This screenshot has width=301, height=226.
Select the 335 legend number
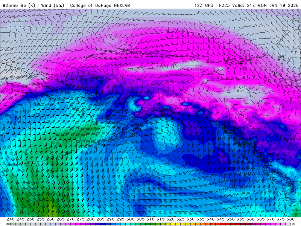coord(201,219)
